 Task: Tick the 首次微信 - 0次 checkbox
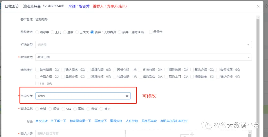[x=37, y=69]
